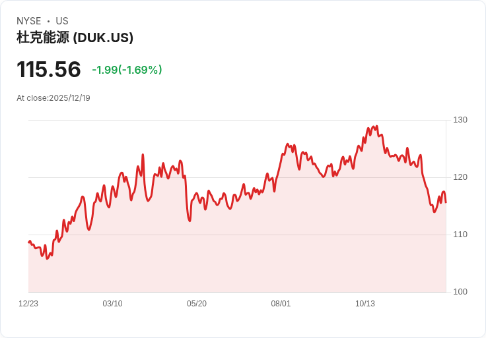Click the sharp dip after the 05/20 region
This screenshot has height=338, width=486.
point(190,221)
